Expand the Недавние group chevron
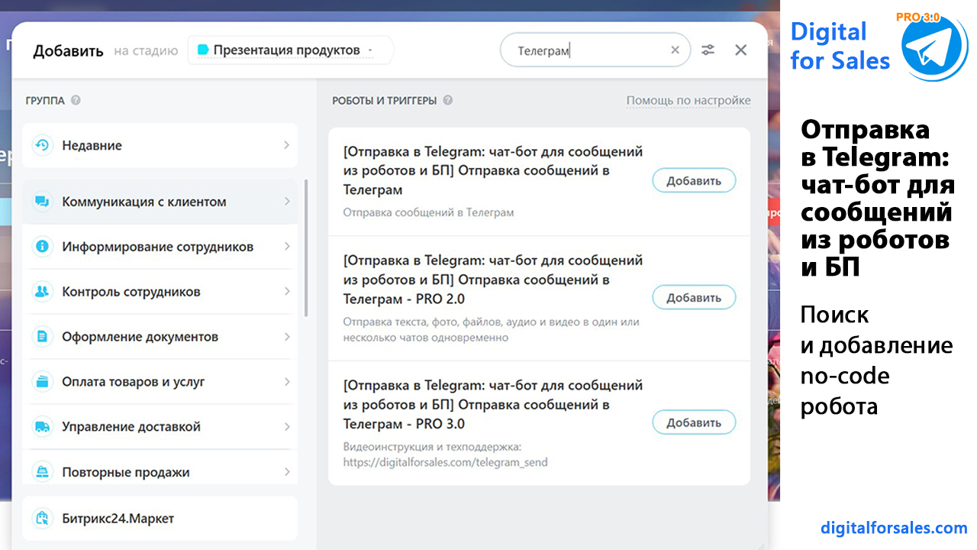This screenshot has width=977, height=550. click(x=286, y=145)
